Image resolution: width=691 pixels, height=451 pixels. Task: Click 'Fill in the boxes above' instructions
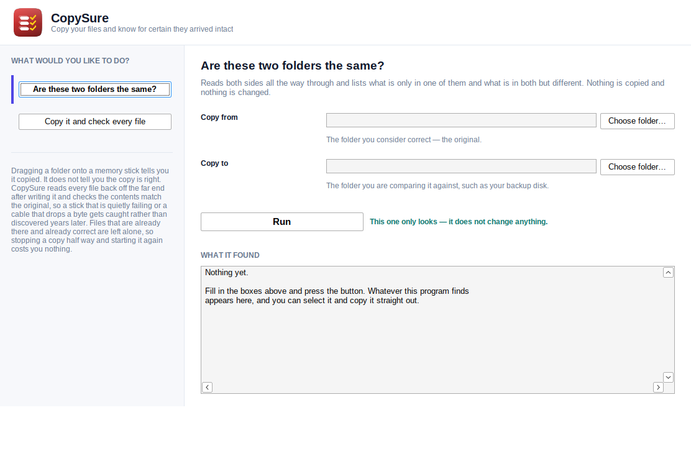(x=337, y=296)
